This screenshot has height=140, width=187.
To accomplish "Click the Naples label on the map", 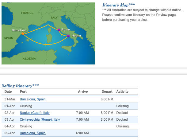I will point(76,36).
